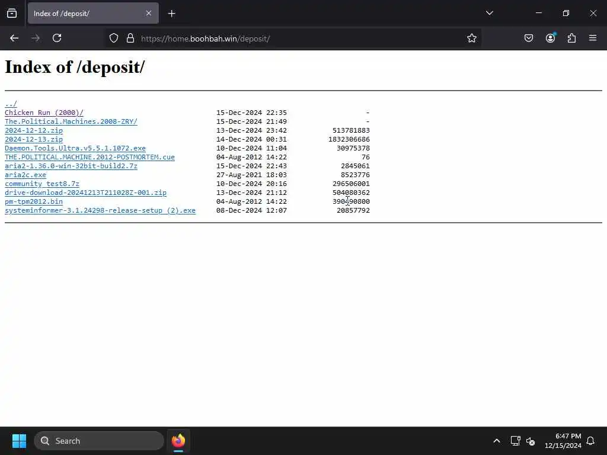Open the extensions puzzle icon
Image resolution: width=607 pixels, height=455 pixels.
click(572, 38)
